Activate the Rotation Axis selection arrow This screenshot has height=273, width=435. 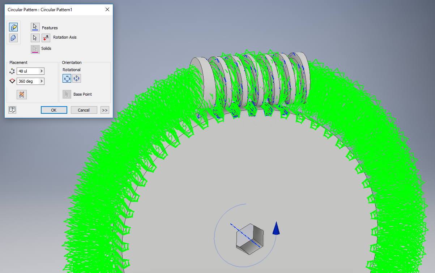[35, 38]
